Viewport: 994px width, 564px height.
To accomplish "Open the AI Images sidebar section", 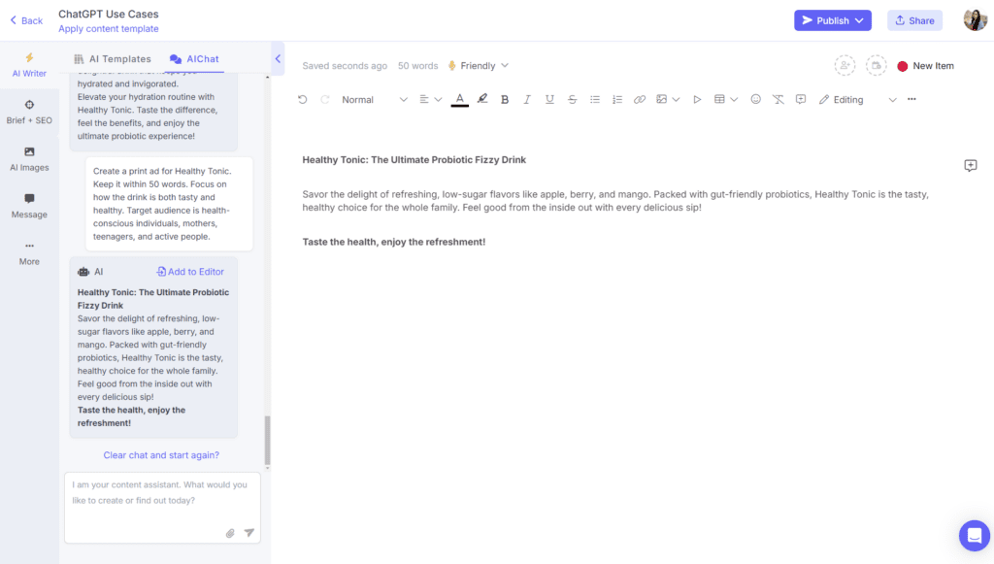I will pyautogui.click(x=29, y=159).
